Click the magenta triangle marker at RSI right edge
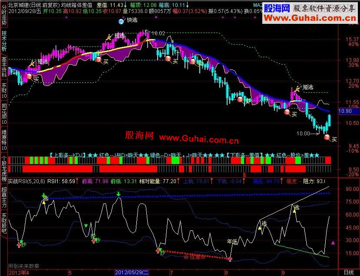The width and height of the screenshot is (360, 276). coord(333,243)
